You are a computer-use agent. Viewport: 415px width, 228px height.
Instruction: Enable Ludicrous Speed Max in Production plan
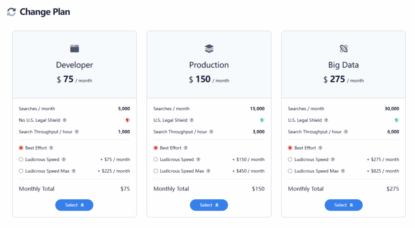click(x=156, y=171)
